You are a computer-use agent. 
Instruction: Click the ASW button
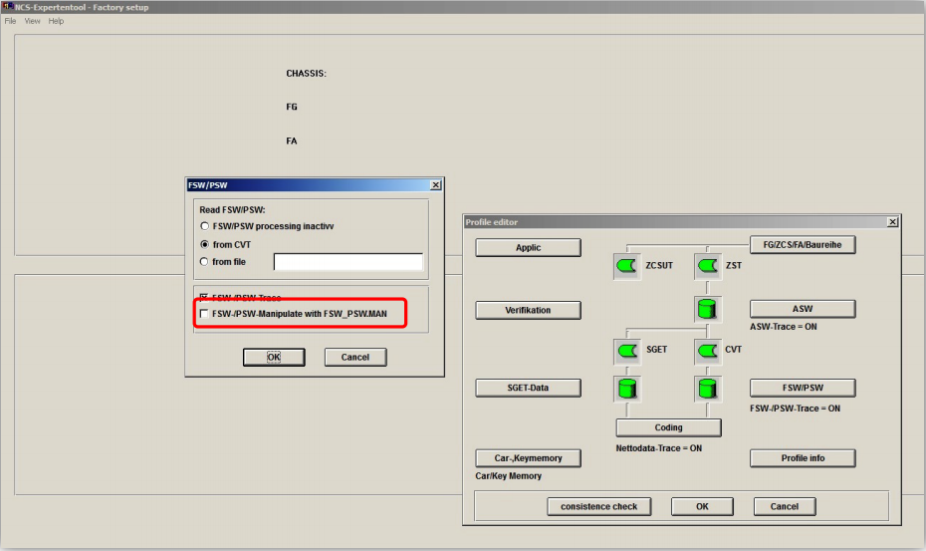[803, 309]
